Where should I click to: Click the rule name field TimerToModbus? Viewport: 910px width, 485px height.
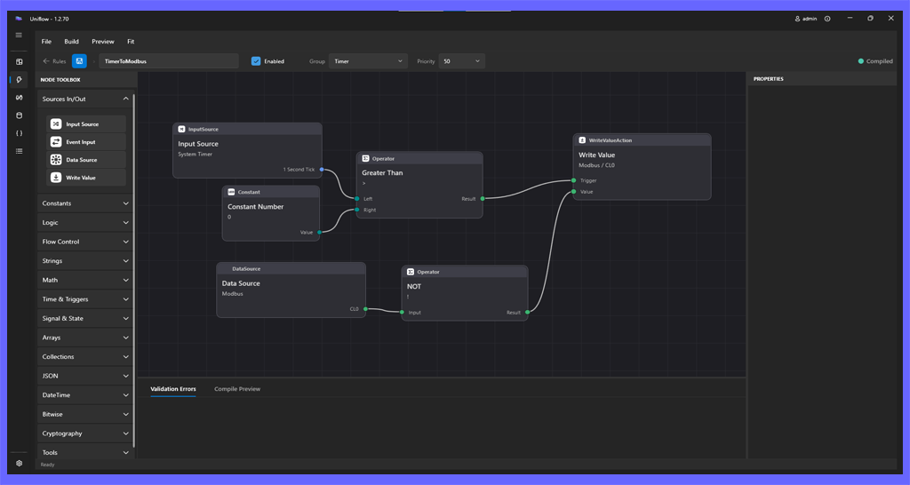[x=168, y=61]
